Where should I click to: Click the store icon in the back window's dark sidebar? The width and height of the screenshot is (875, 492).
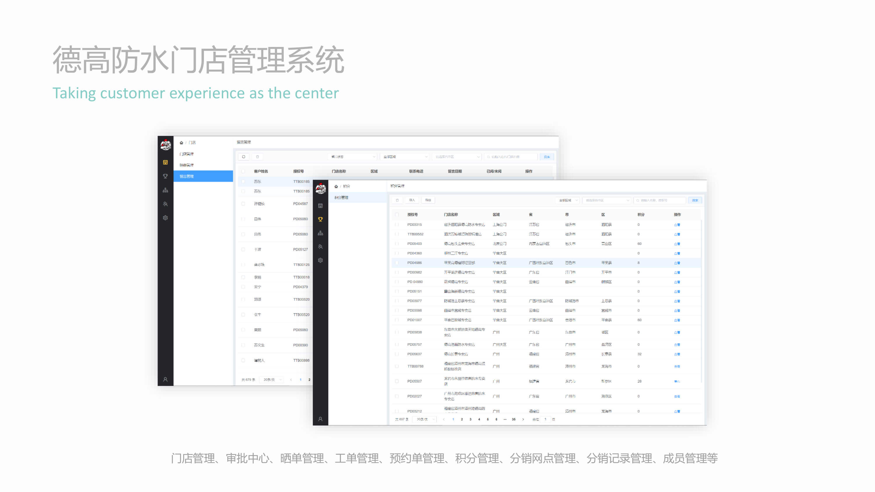(x=165, y=162)
